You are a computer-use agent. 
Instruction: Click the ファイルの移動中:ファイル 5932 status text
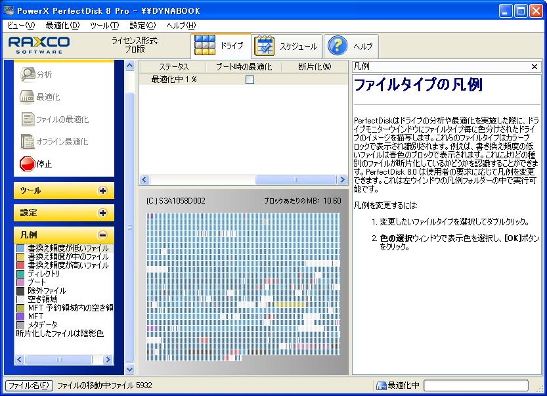point(104,385)
